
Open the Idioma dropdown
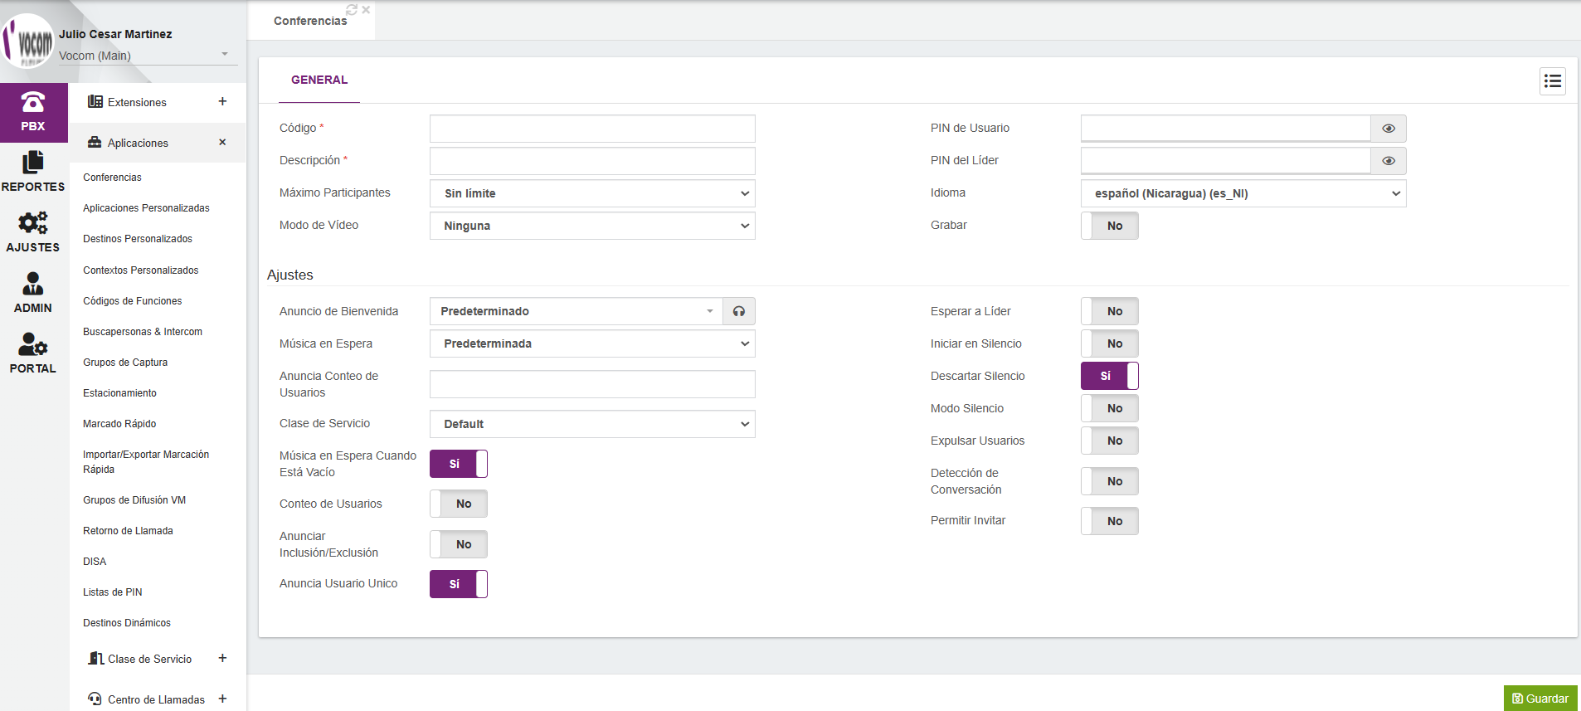[x=1243, y=193]
